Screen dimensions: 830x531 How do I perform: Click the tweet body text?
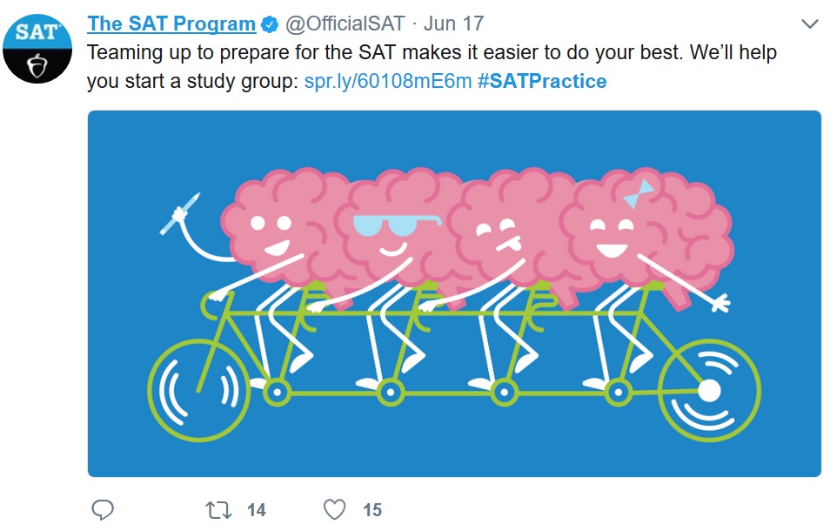(x=432, y=67)
